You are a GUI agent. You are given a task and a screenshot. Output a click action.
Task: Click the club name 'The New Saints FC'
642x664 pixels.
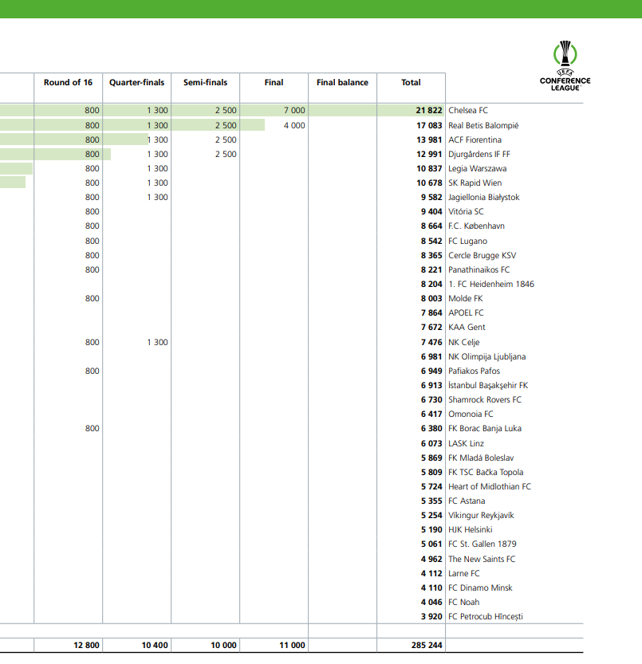click(482, 559)
